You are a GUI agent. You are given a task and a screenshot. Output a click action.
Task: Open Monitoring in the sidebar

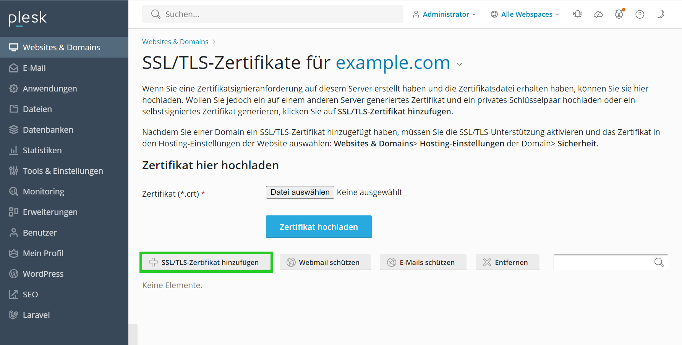tap(64, 191)
